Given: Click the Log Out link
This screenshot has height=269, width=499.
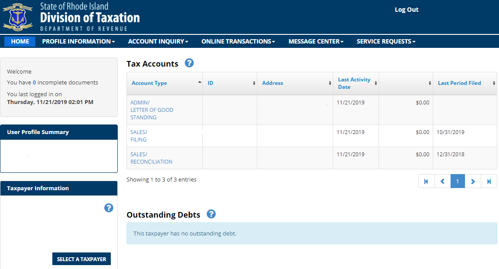Looking at the screenshot, I should (x=406, y=10).
